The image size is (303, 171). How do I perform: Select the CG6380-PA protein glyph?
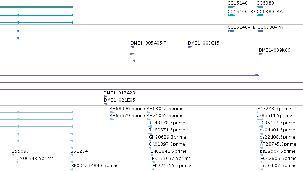click(x=260, y=31)
